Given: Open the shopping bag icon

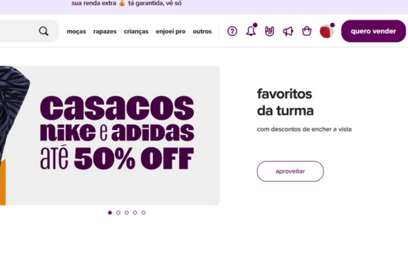Looking at the screenshot, I should tap(307, 31).
